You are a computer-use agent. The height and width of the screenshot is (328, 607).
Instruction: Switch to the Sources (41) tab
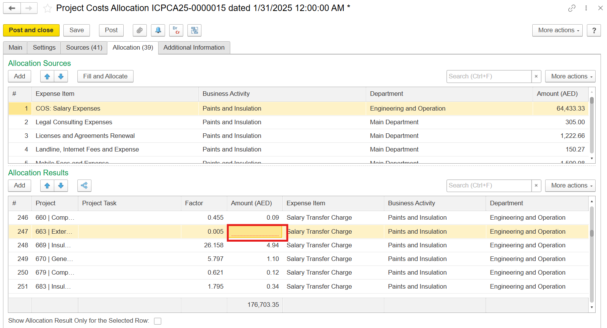(84, 48)
